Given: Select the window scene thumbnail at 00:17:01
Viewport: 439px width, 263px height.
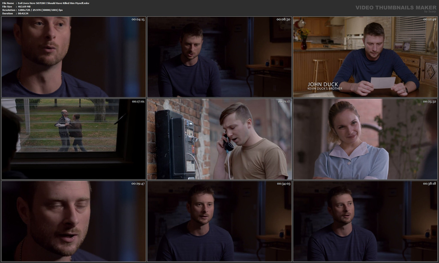Looking at the screenshot, I should pos(74,139).
